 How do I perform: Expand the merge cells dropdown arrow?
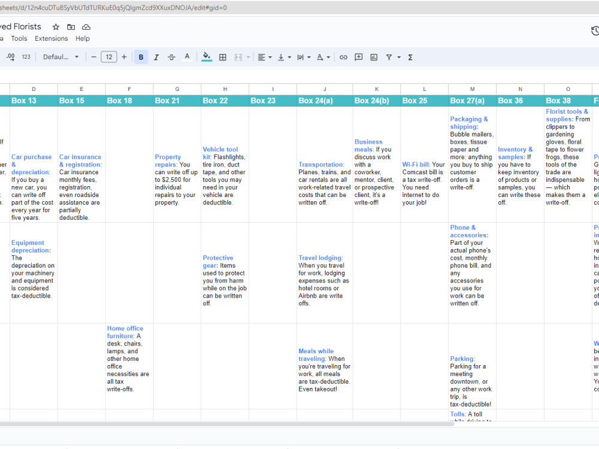coord(249,57)
